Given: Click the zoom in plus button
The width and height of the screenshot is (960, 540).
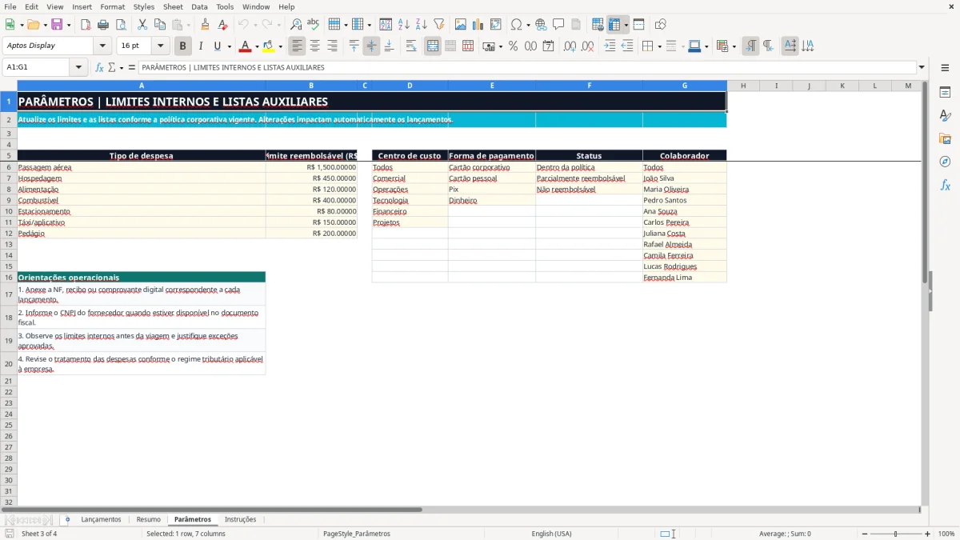Looking at the screenshot, I should (928, 534).
